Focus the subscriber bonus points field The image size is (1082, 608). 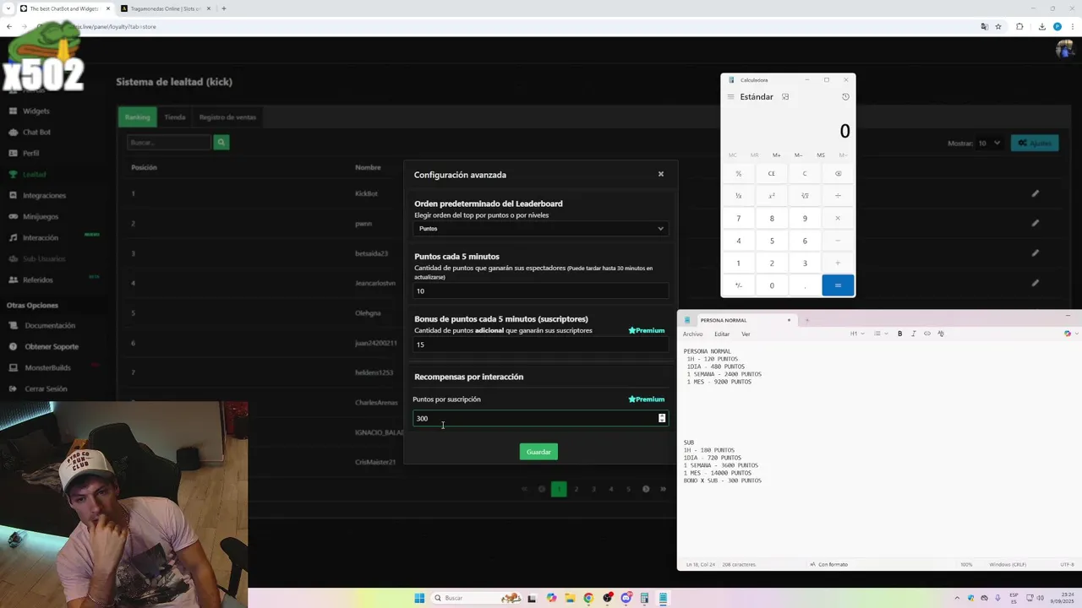(x=540, y=345)
